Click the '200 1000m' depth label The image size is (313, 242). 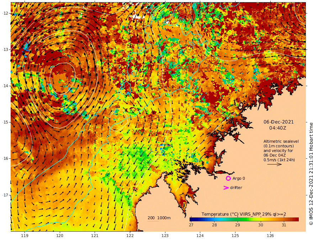159,218
